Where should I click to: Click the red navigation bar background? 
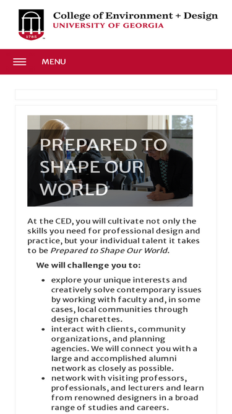point(147,62)
